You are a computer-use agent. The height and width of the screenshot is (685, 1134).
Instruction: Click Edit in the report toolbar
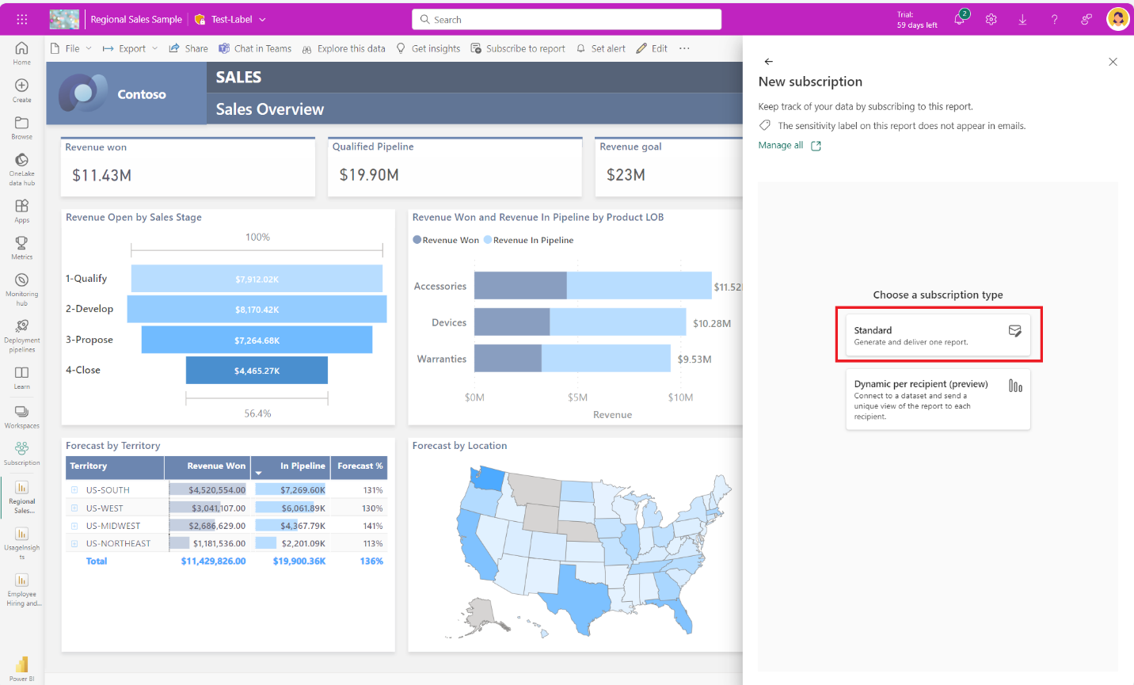[x=652, y=48]
